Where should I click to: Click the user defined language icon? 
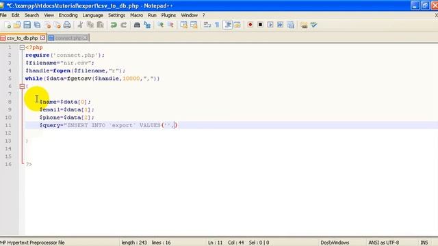click(x=237, y=25)
